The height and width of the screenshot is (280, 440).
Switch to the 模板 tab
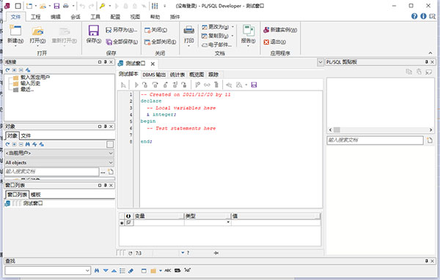(x=36, y=194)
